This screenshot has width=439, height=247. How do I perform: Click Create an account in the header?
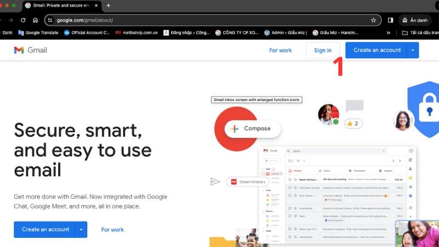[377, 50]
